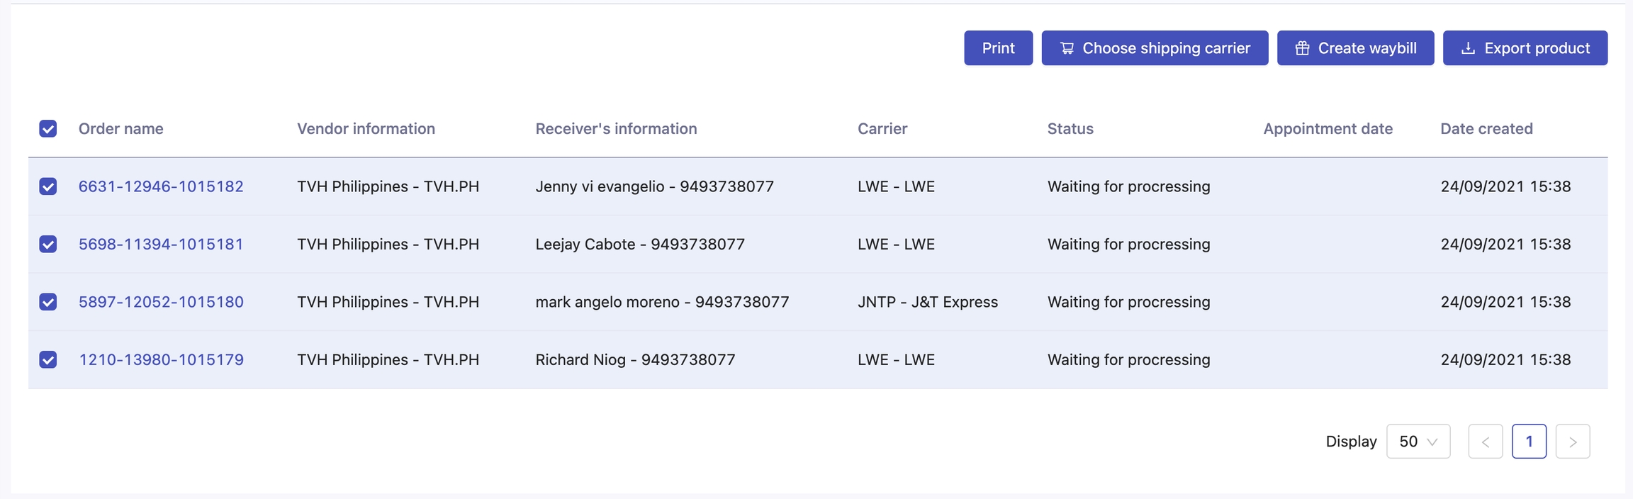Open order link 5698-11394-1015181

(x=161, y=245)
